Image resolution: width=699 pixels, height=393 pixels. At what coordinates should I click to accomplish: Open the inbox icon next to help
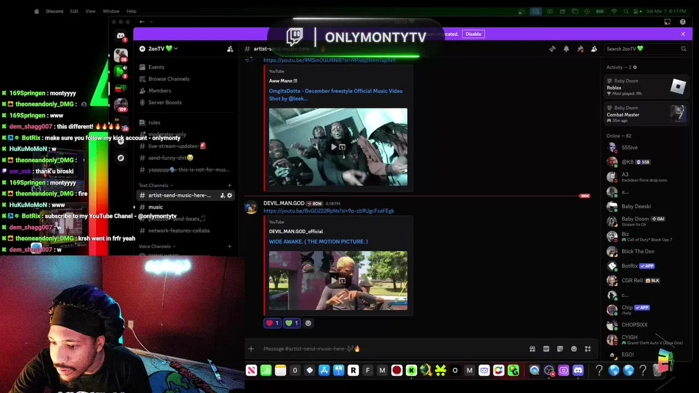pos(667,22)
